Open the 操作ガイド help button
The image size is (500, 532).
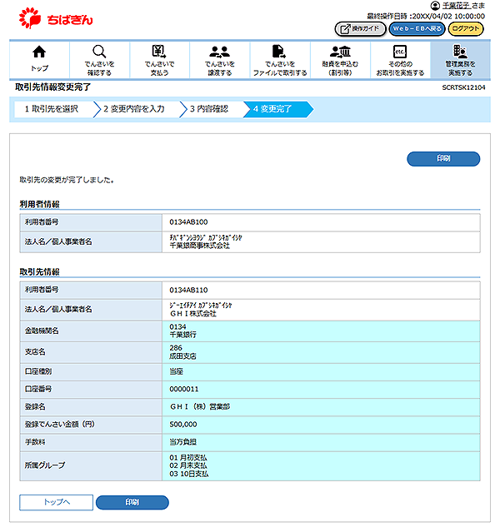pyautogui.click(x=360, y=29)
